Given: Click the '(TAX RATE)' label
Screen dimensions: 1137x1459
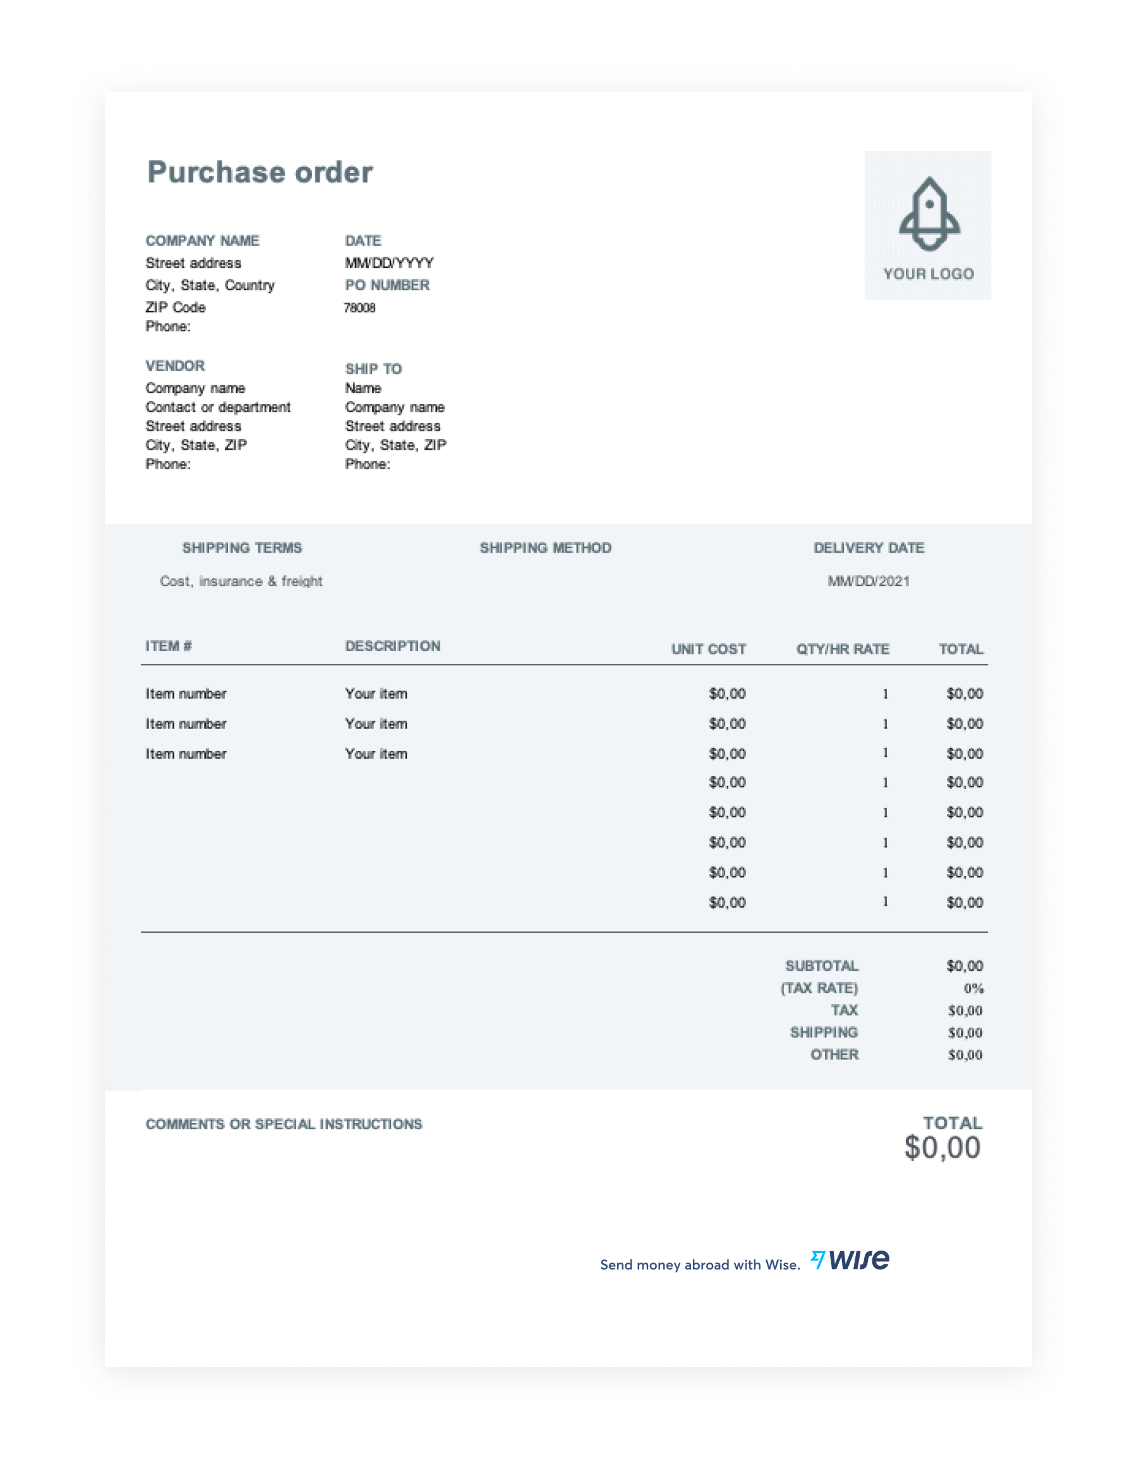Looking at the screenshot, I should click(820, 988).
